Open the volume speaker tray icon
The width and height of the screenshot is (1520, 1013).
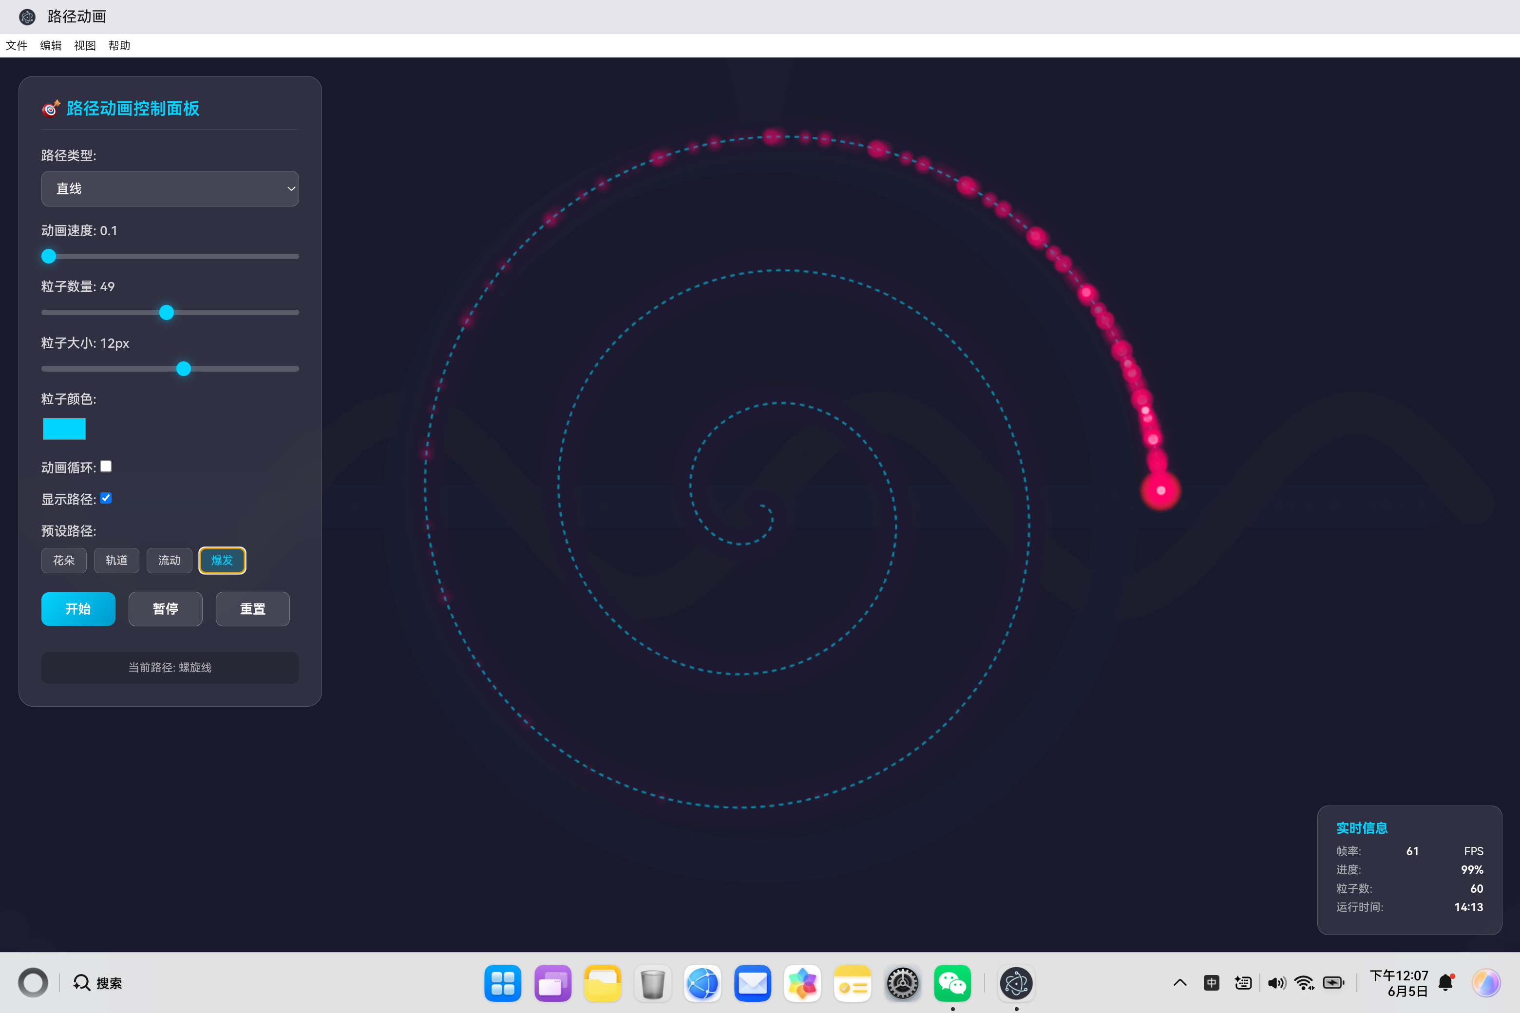(x=1276, y=983)
